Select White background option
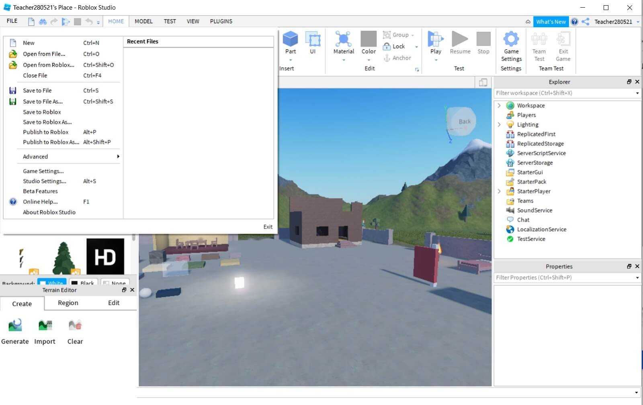The height and width of the screenshot is (405, 643). click(52, 283)
